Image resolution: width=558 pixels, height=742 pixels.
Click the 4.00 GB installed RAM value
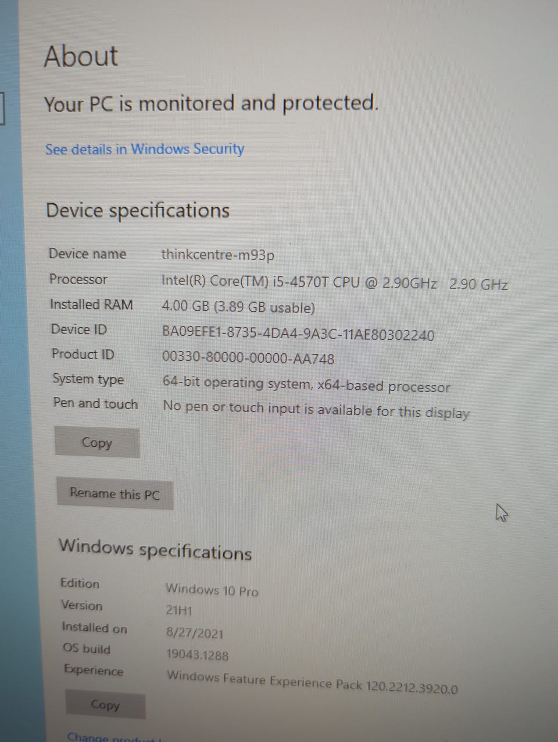coord(238,307)
